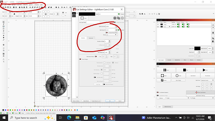Select the Grid Array tool
The width and height of the screenshot is (215, 121).
pyautogui.click(x=3, y=54)
